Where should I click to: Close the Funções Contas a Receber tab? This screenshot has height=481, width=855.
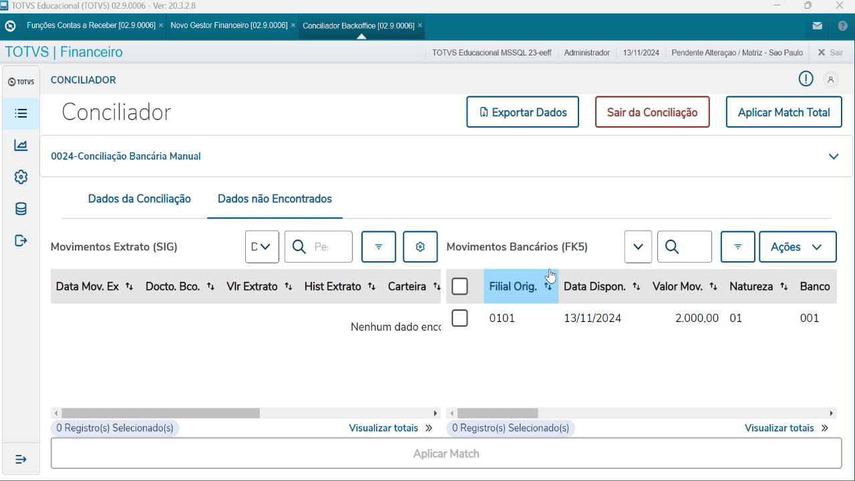(161, 25)
